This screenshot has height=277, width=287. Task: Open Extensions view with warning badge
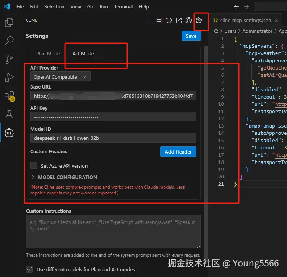(x=10, y=96)
